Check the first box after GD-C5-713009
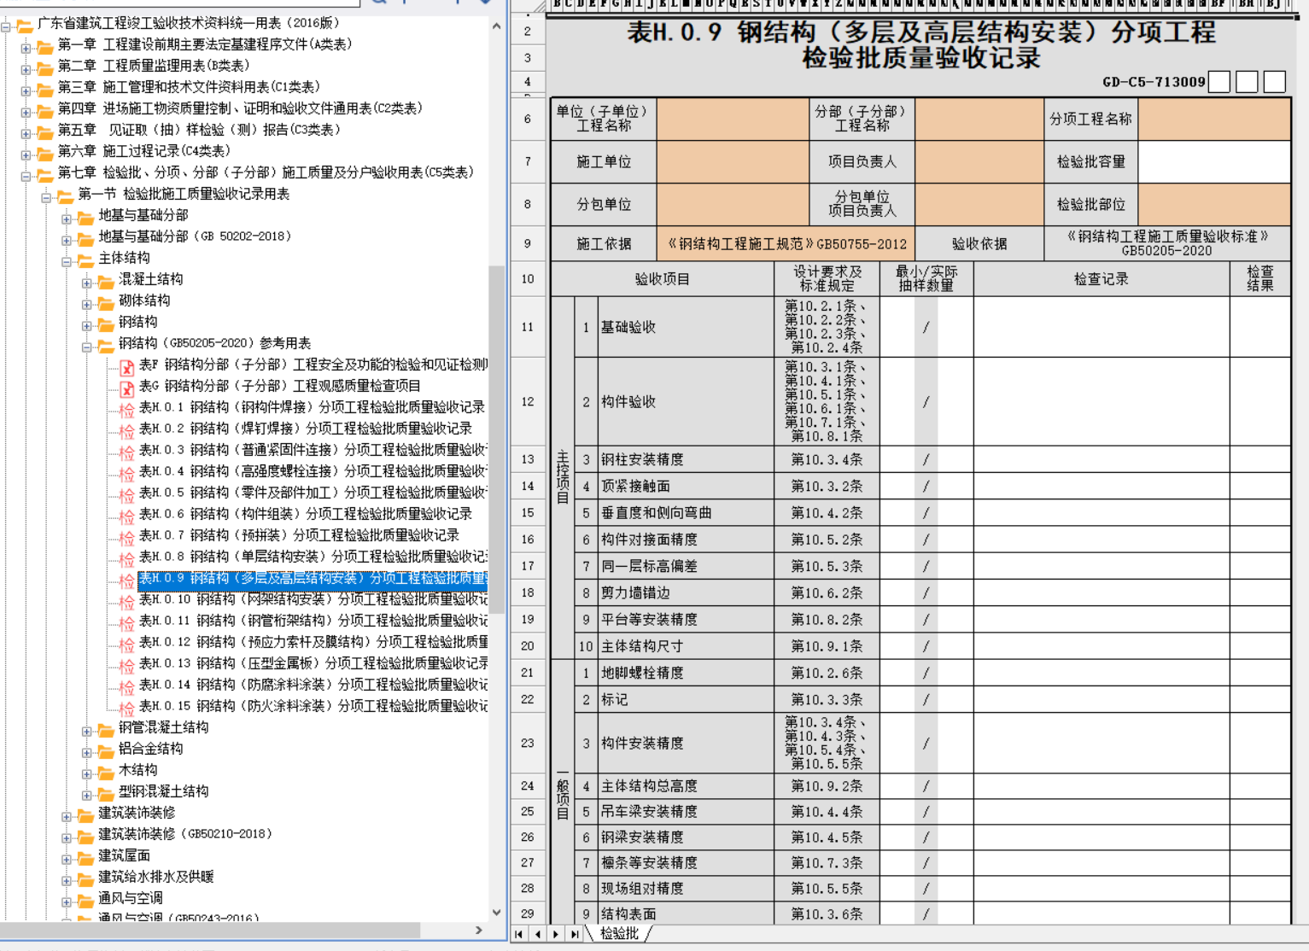The height and width of the screenshot is (951, 1309). pos(1219,82)
